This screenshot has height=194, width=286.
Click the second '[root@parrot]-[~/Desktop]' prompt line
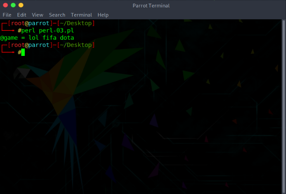tap(51, 45)
